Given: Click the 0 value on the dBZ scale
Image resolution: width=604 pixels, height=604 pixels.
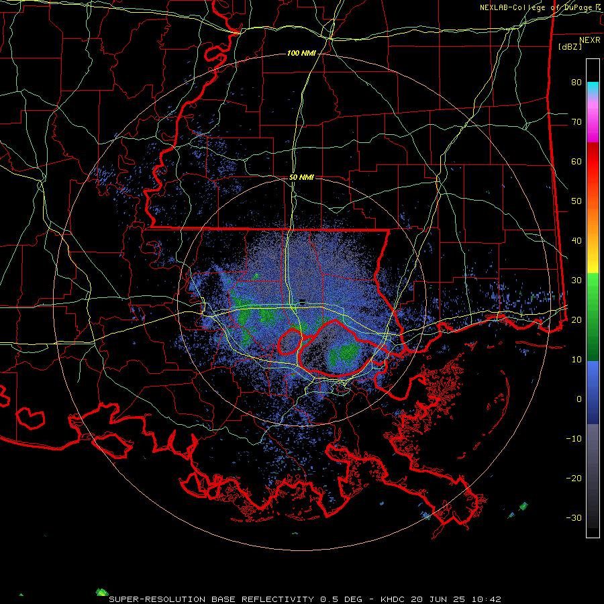Looking at the screenshot, I should point(579,399).
